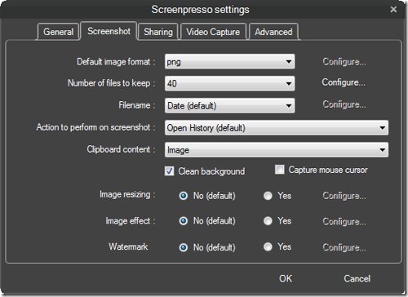
Task: Select Yes for Image effect
Action: [x=268, y=221]
